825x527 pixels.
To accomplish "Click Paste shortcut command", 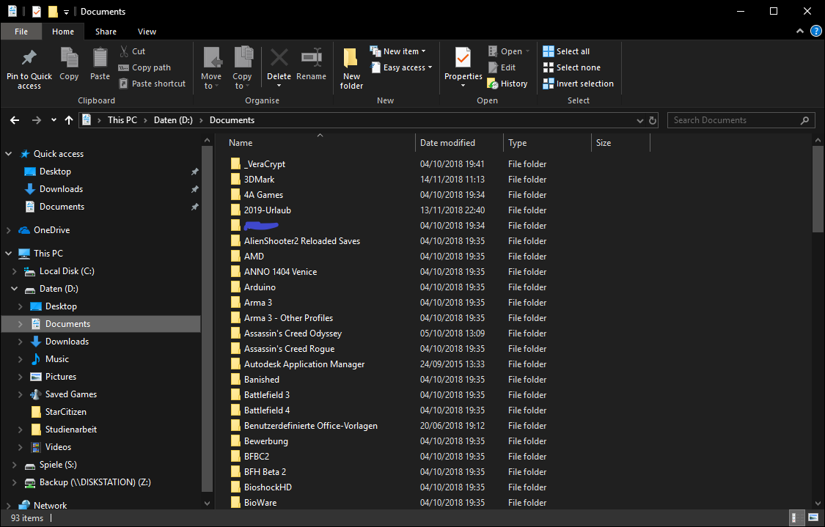I will tap(152, 84).
